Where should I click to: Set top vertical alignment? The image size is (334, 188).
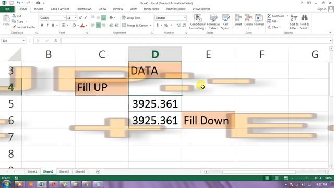click(93, 18)
